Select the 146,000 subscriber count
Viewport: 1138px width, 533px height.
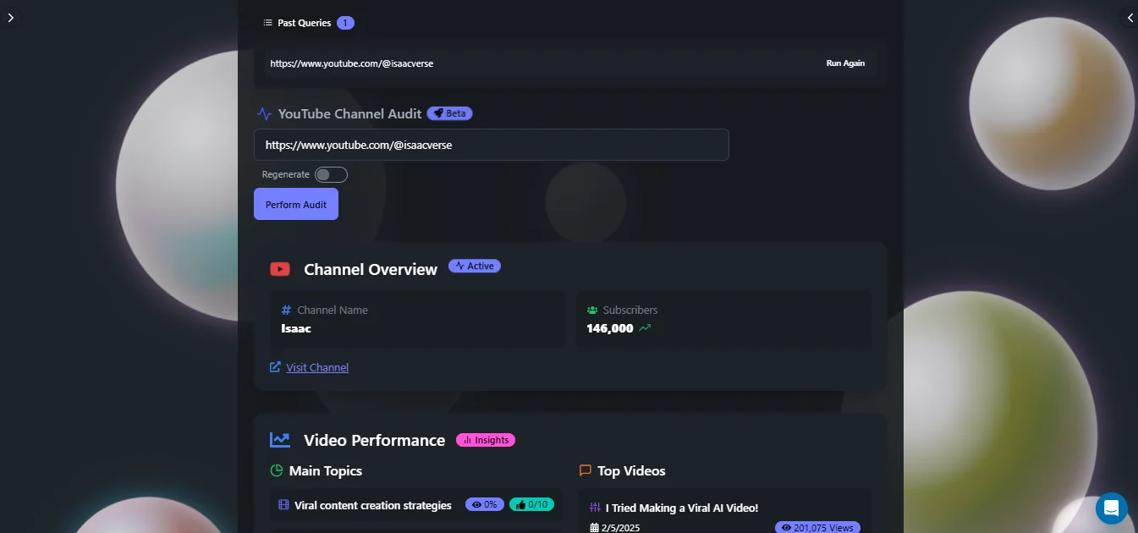pos(609,328)
